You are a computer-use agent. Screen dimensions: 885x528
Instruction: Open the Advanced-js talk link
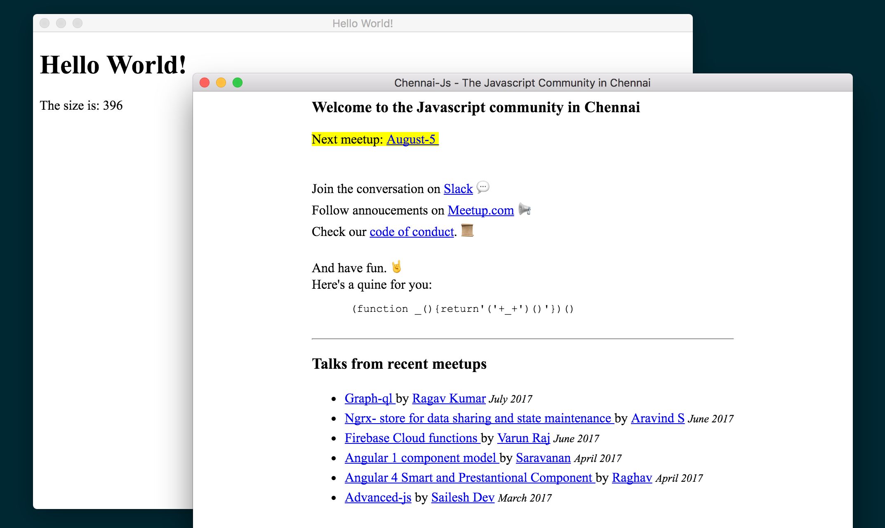click(378, 497)
